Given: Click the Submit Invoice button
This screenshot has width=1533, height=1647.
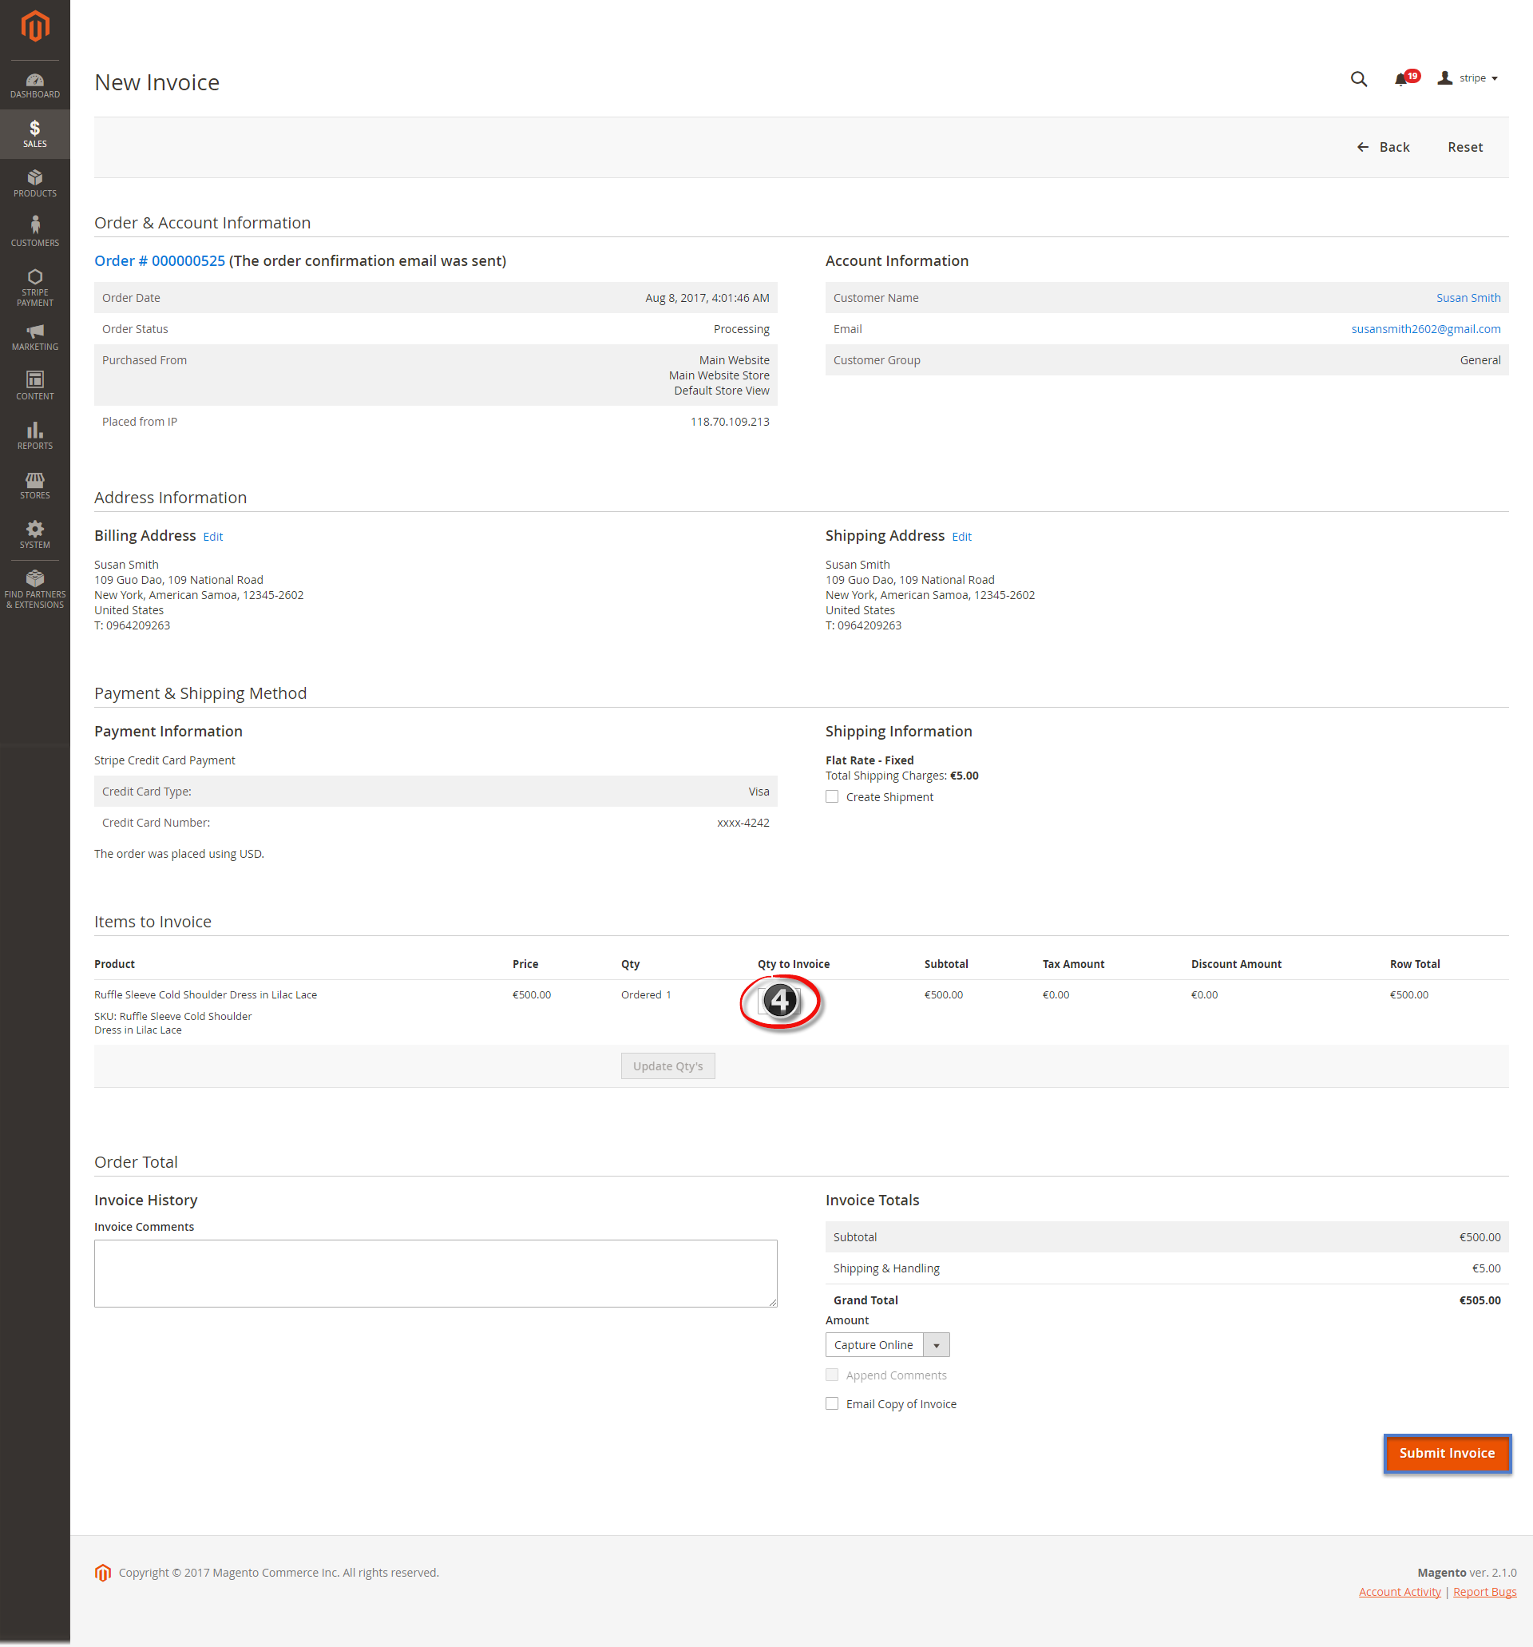Looking at the screenshot, I should (1447, 1453).
